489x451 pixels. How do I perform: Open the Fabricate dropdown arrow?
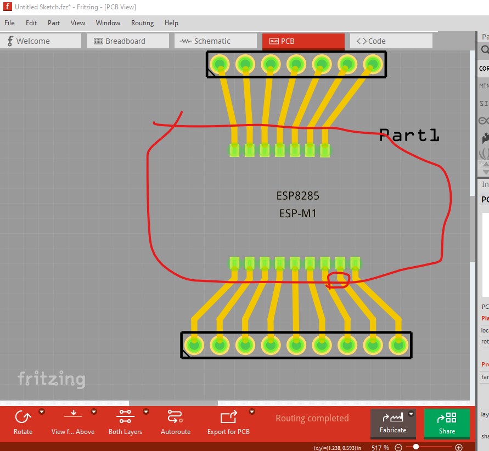tap(411, 414)
